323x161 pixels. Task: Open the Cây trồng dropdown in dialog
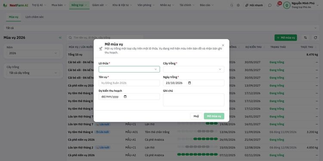pyautogui.click(x=194, y=69)
